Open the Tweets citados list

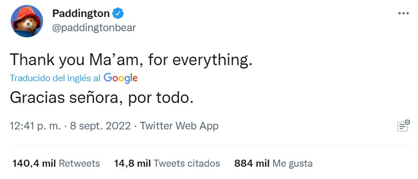pos(187,163)
